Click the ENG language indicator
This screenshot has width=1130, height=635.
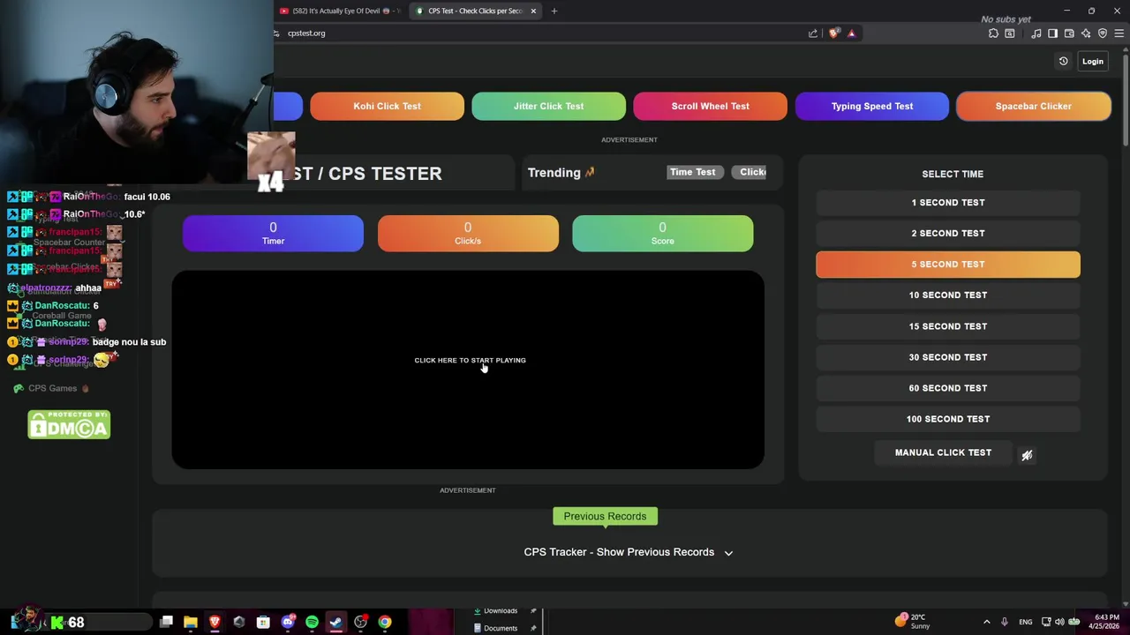pyautogui.click(x=1026, y=622)
